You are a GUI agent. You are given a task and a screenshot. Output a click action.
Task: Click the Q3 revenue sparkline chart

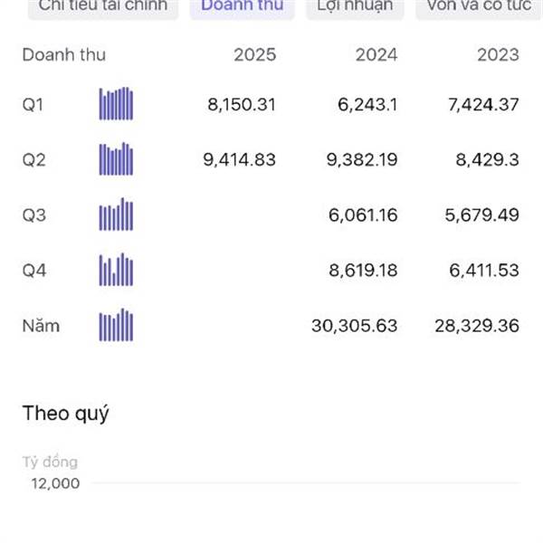pos(116,214)
